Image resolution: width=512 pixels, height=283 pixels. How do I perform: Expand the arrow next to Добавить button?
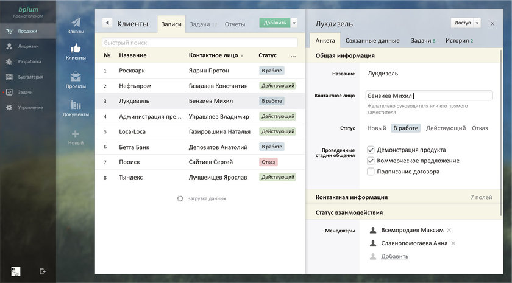[294, 23]
